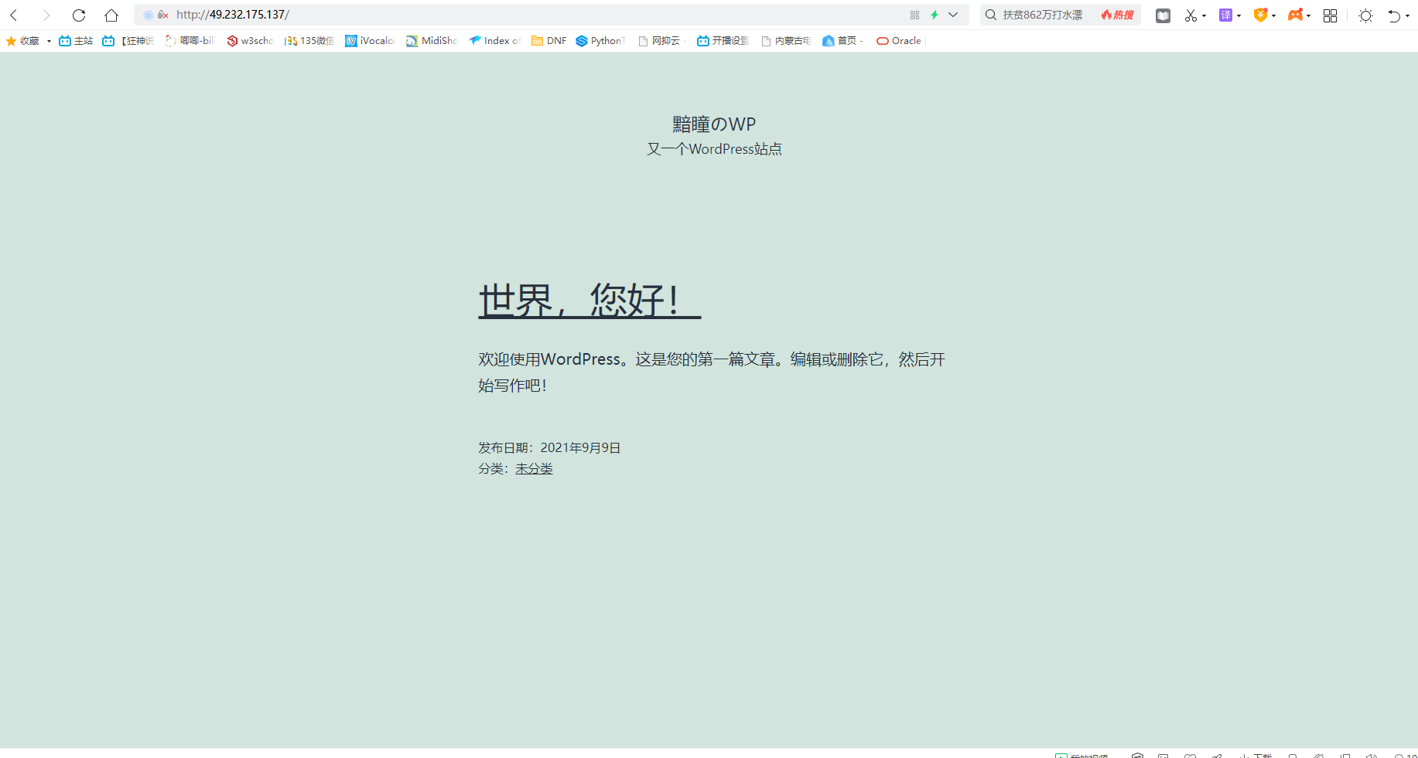Start a screenshot with the scissors icon

coord(1191,15)
